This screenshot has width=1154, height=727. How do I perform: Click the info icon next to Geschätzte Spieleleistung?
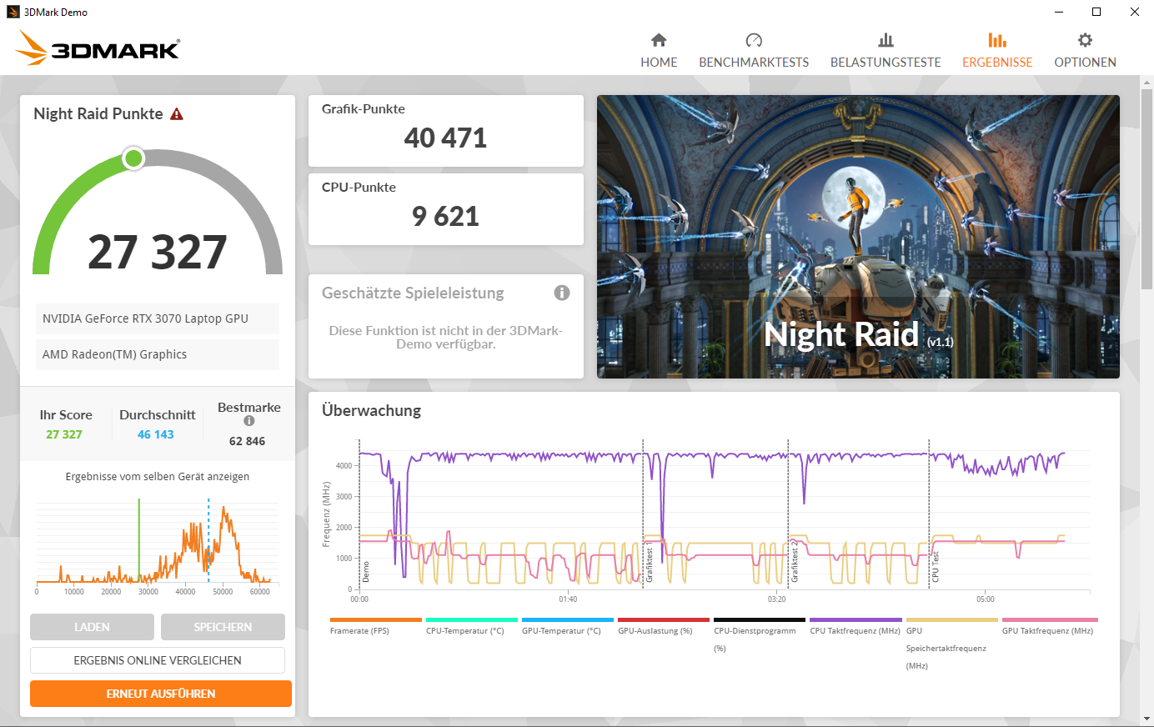(x=562, y=293)
